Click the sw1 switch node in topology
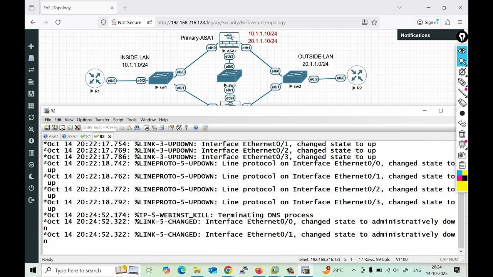The width and height of the screenshot is (493, 277). click(161, 78)
